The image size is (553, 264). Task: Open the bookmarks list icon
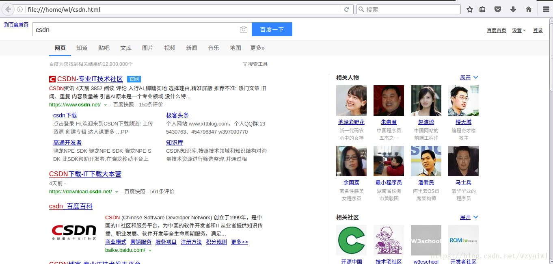point(482,9)
